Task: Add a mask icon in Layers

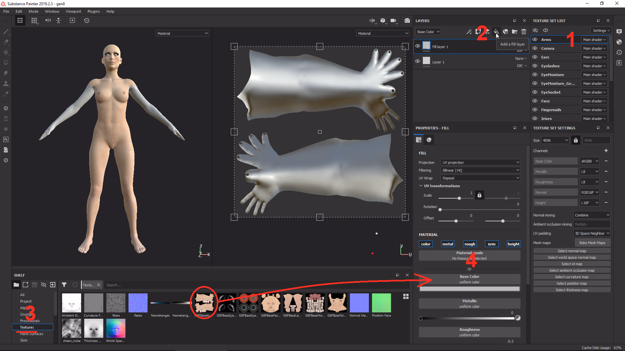Action: pos(478,32)
